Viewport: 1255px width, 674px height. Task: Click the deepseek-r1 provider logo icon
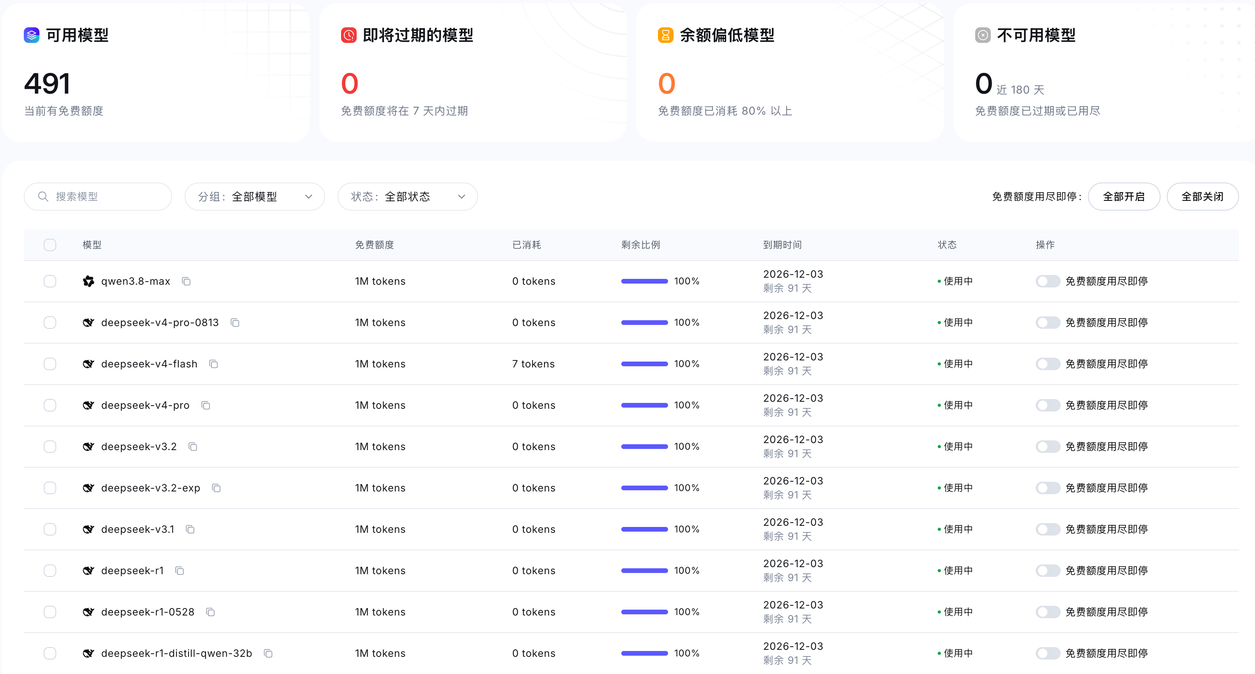(88, 571)
